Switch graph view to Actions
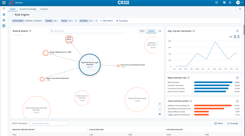The height and width of the screenshot is (136, 245). [151, 31]
